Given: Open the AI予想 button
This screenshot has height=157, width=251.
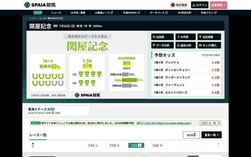Looking at the screenshot, I should (185, 37).
